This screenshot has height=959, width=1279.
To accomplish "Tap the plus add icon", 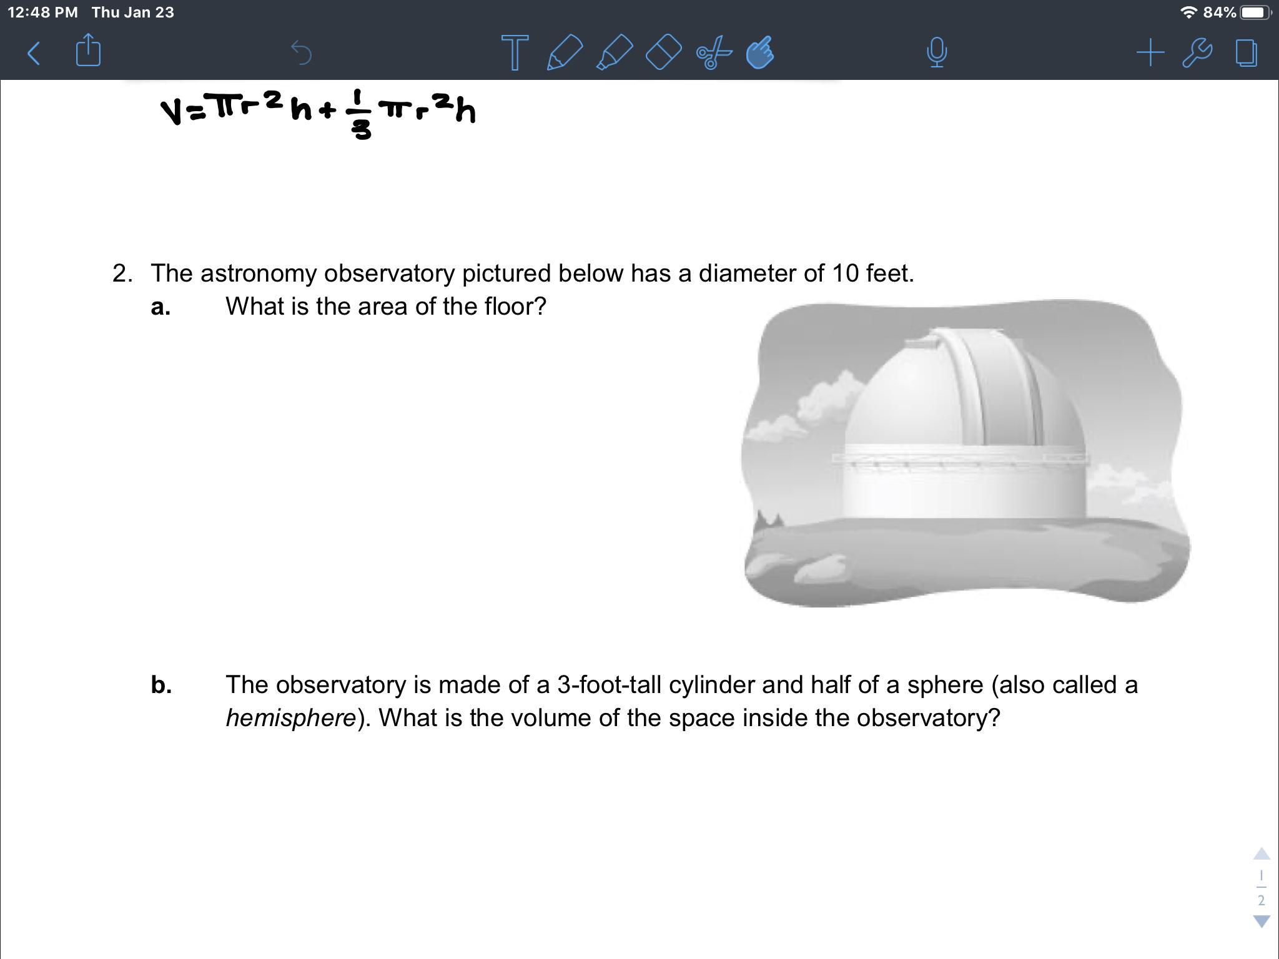I will (1150, 52).
